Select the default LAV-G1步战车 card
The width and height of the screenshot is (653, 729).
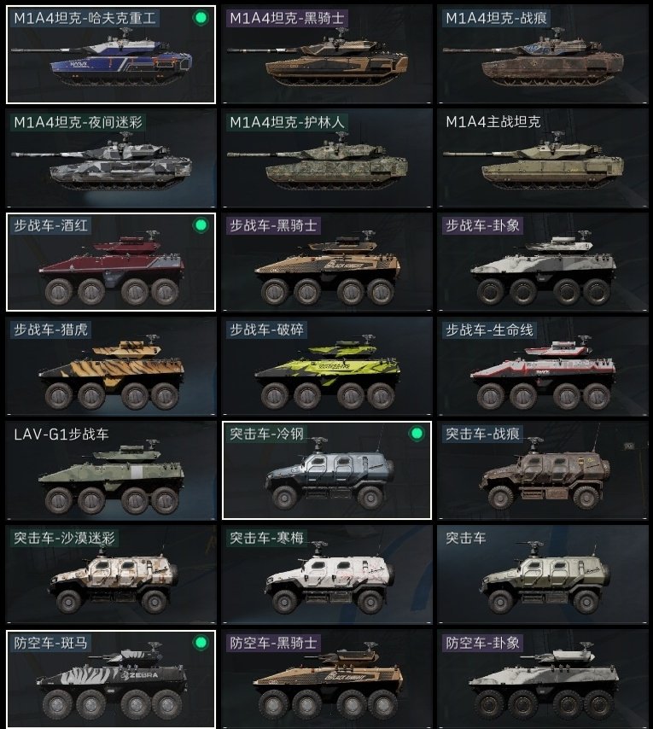111,470
